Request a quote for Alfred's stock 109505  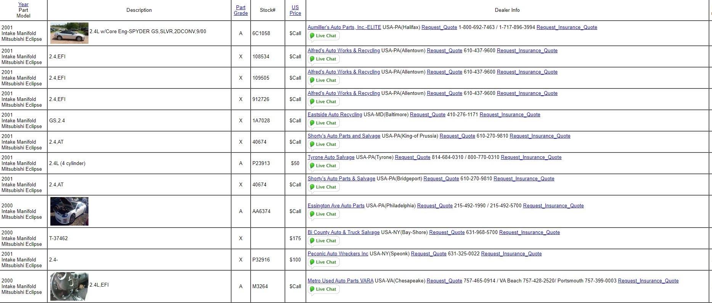tap(445, 72)
